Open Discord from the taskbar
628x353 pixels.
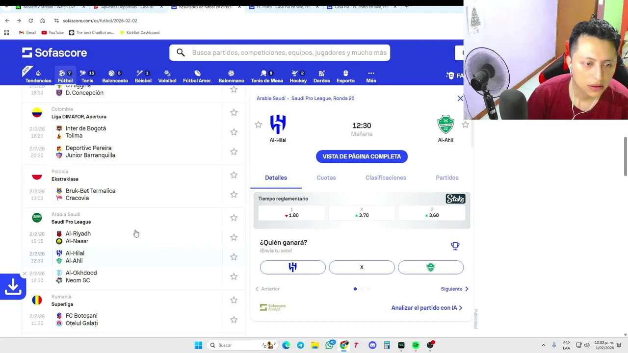[x=372, y=345]
